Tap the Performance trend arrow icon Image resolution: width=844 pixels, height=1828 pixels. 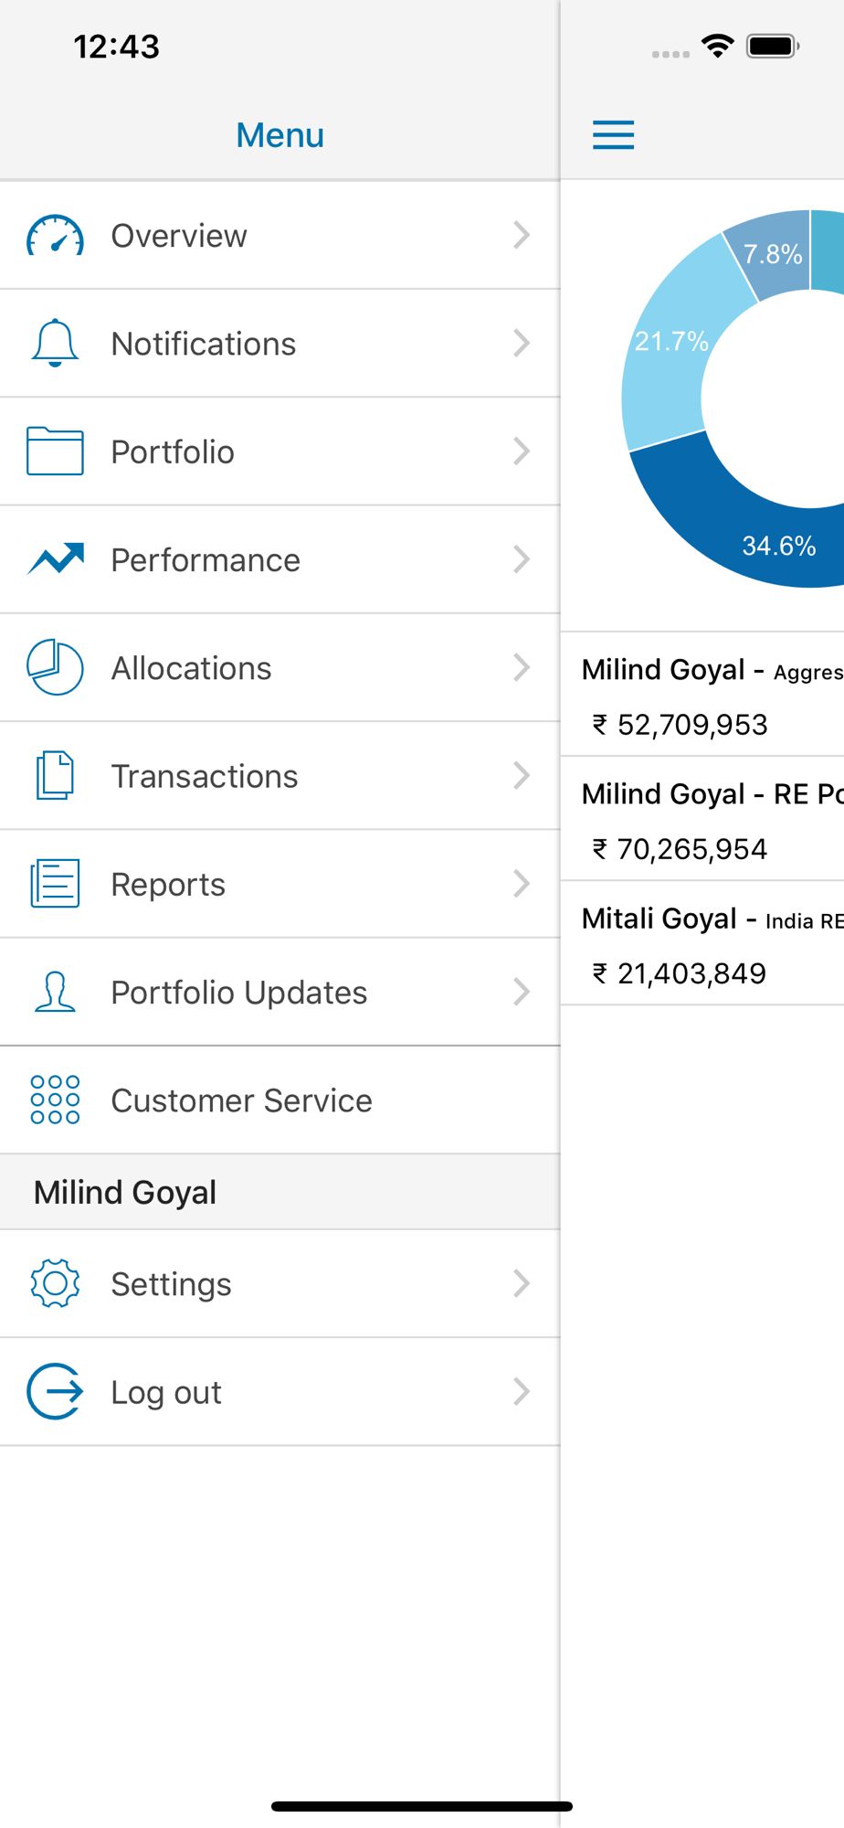[x=56, y=558]
